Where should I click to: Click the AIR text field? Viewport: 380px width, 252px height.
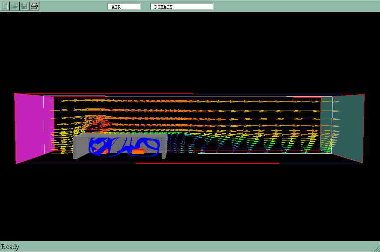[124, 6]
